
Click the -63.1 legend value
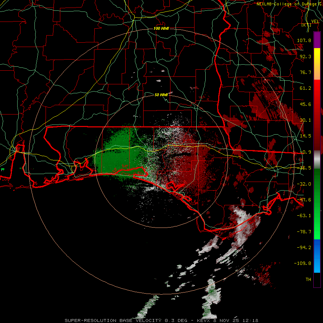coord(304,216)
